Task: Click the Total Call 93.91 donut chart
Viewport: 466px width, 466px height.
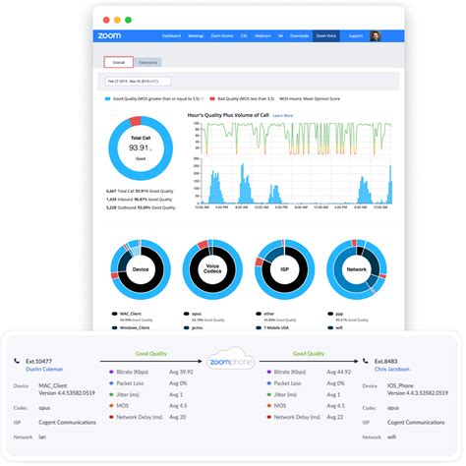Action: 141,148
